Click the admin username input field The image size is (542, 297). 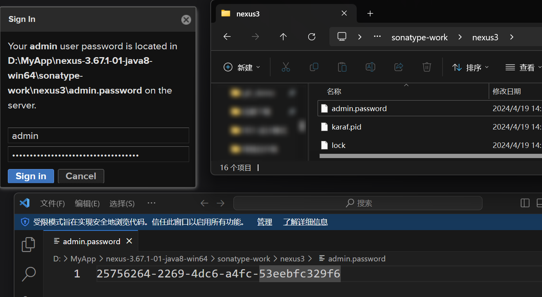(98, 136)
